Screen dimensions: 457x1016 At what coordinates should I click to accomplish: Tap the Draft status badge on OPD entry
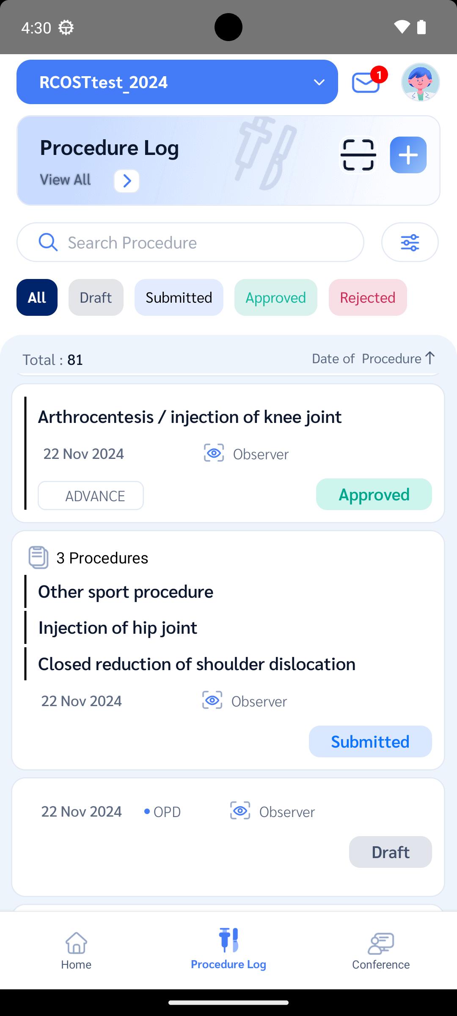coord(390,852)
